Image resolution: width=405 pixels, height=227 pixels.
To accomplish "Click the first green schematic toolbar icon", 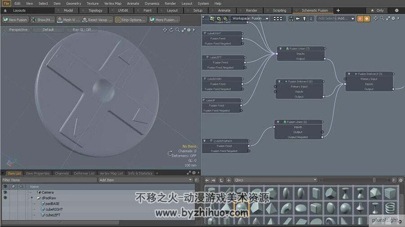I will [212, 18].
